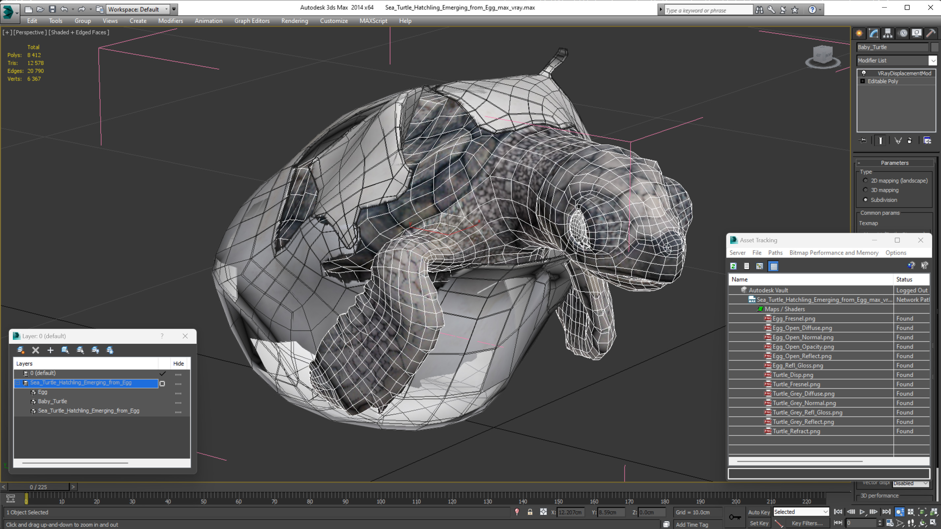This screenshot has height=529, width=941.
Task: Click frame 100 on the timeline
Action: [x=381, y=496]
